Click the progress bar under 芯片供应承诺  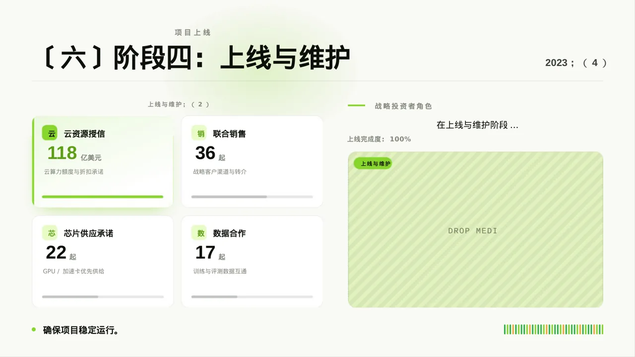103,297
